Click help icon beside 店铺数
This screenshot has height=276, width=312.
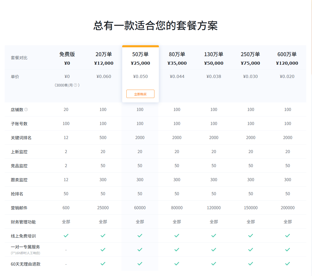pyautogui.click(x=26, y=109)
